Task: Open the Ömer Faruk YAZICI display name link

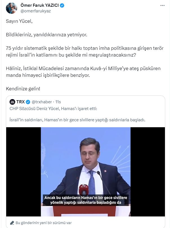Action: (x=39, y=5)
